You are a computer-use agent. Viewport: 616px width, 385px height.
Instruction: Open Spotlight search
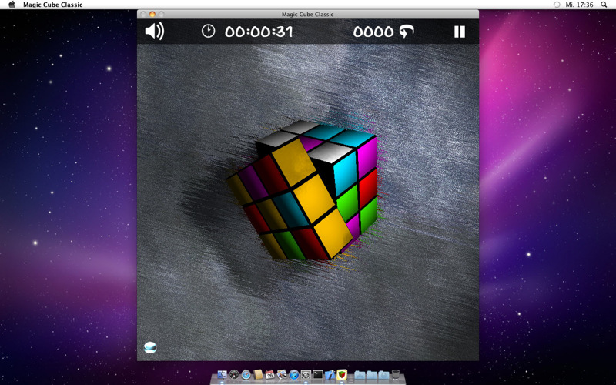(x=604, y=5)
